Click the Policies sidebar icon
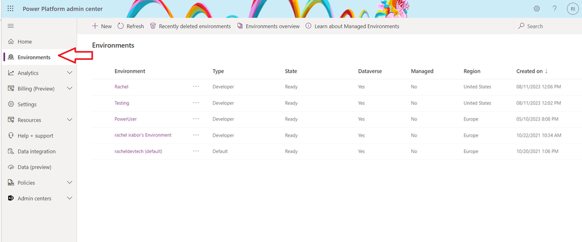582x242 pixels. coord(10,183)
